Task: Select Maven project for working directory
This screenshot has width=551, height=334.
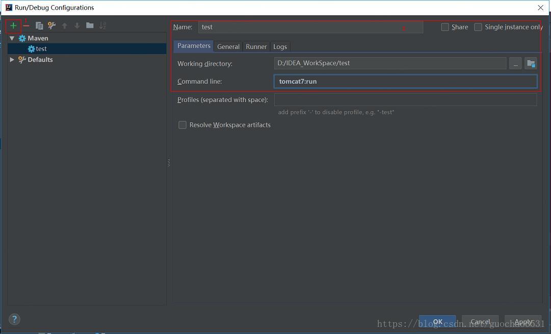Action: pos(531,64)
